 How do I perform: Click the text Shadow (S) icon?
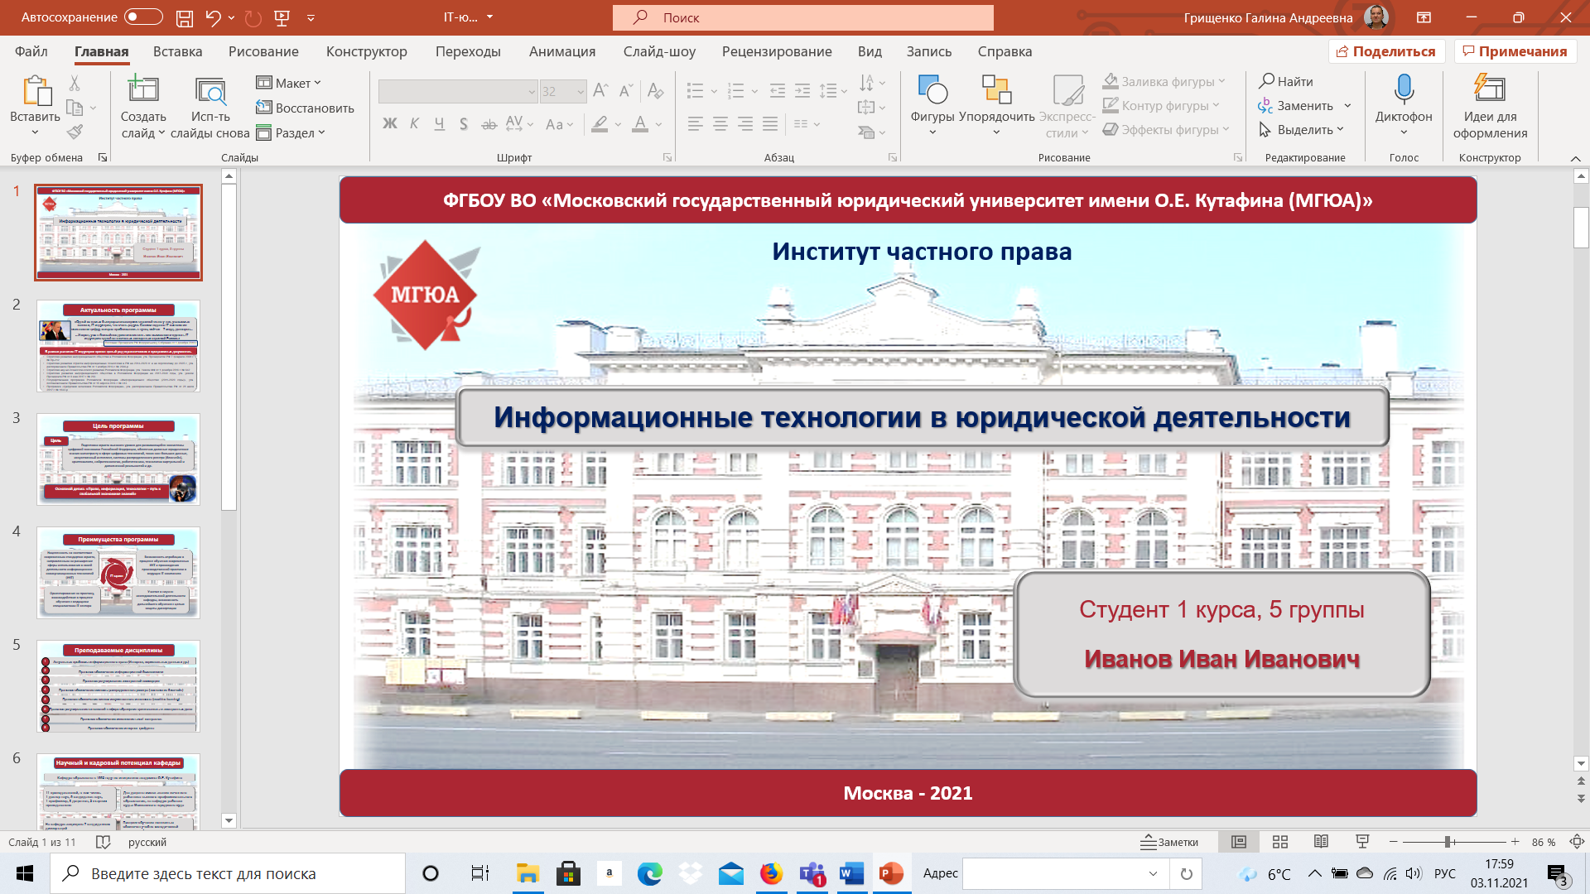[464, 124]
